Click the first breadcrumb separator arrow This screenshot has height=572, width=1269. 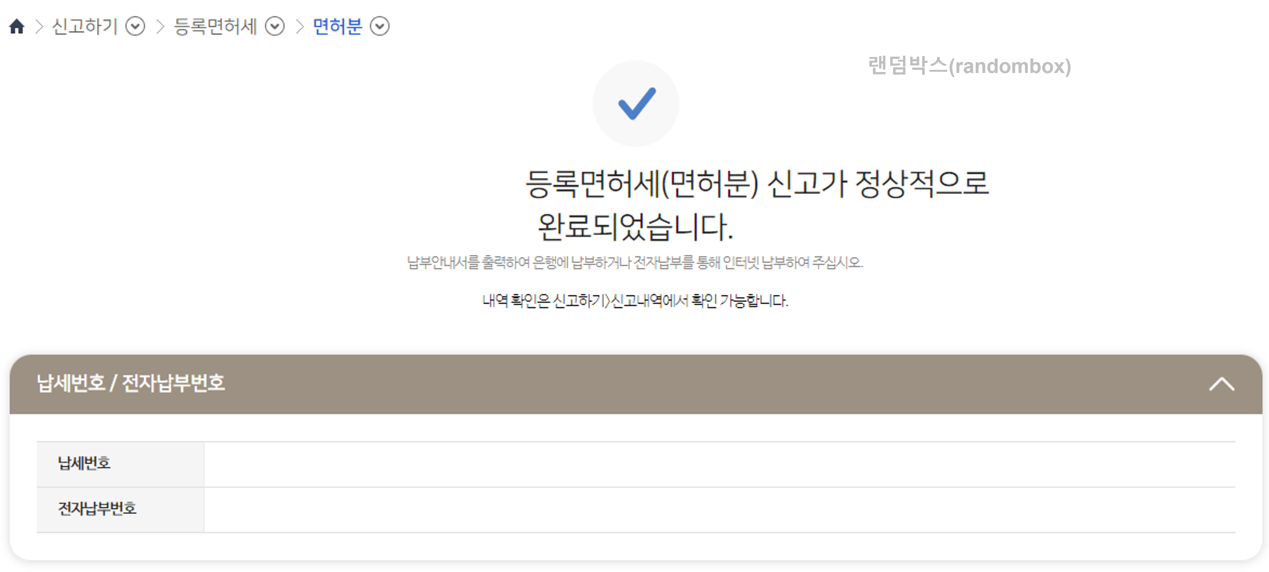(39, 27)
